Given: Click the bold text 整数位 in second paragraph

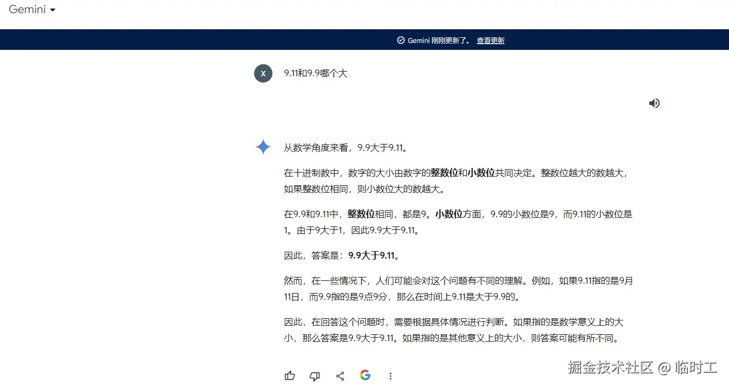Looking at the screenshot, I should click(445, 173).
